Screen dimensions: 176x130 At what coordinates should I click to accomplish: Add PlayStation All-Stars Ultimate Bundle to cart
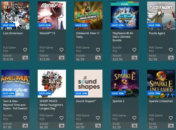tap(135, 58)
